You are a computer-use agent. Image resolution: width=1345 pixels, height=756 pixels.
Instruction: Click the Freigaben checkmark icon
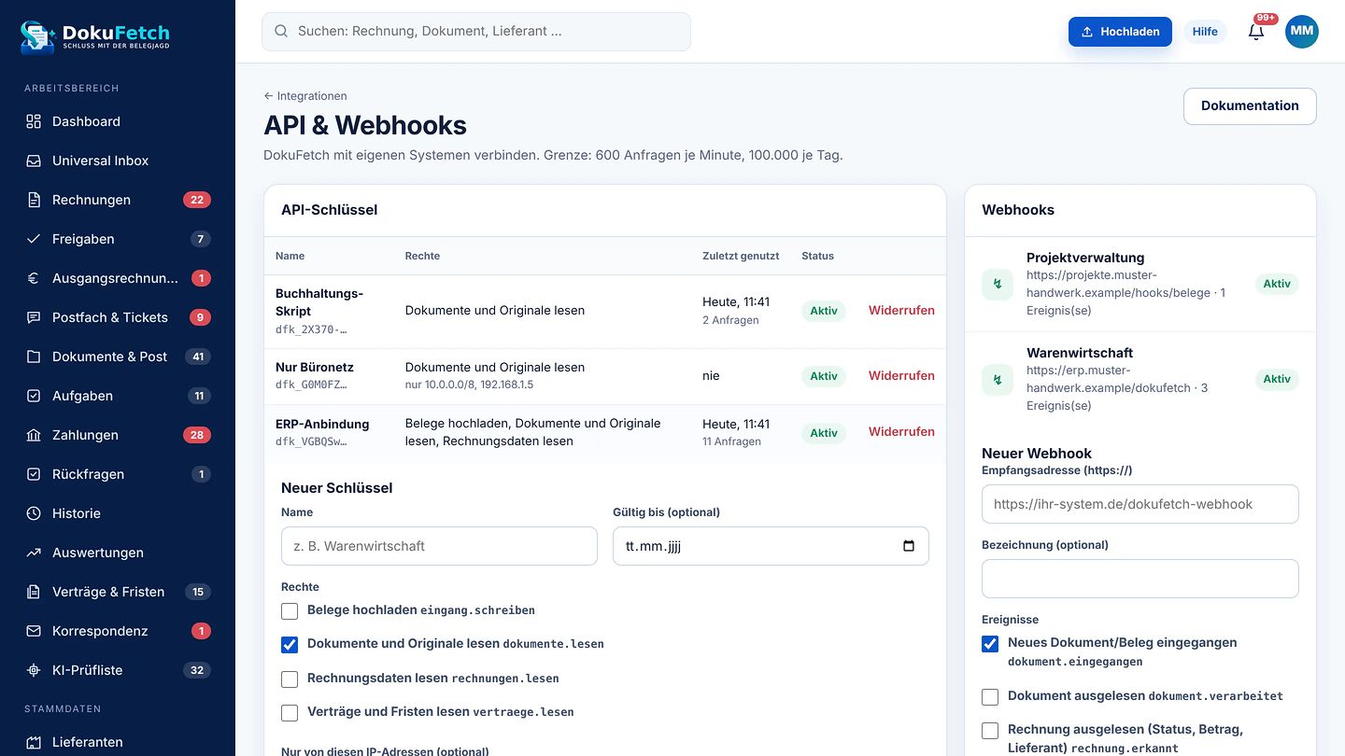click(x=34, y=239)
